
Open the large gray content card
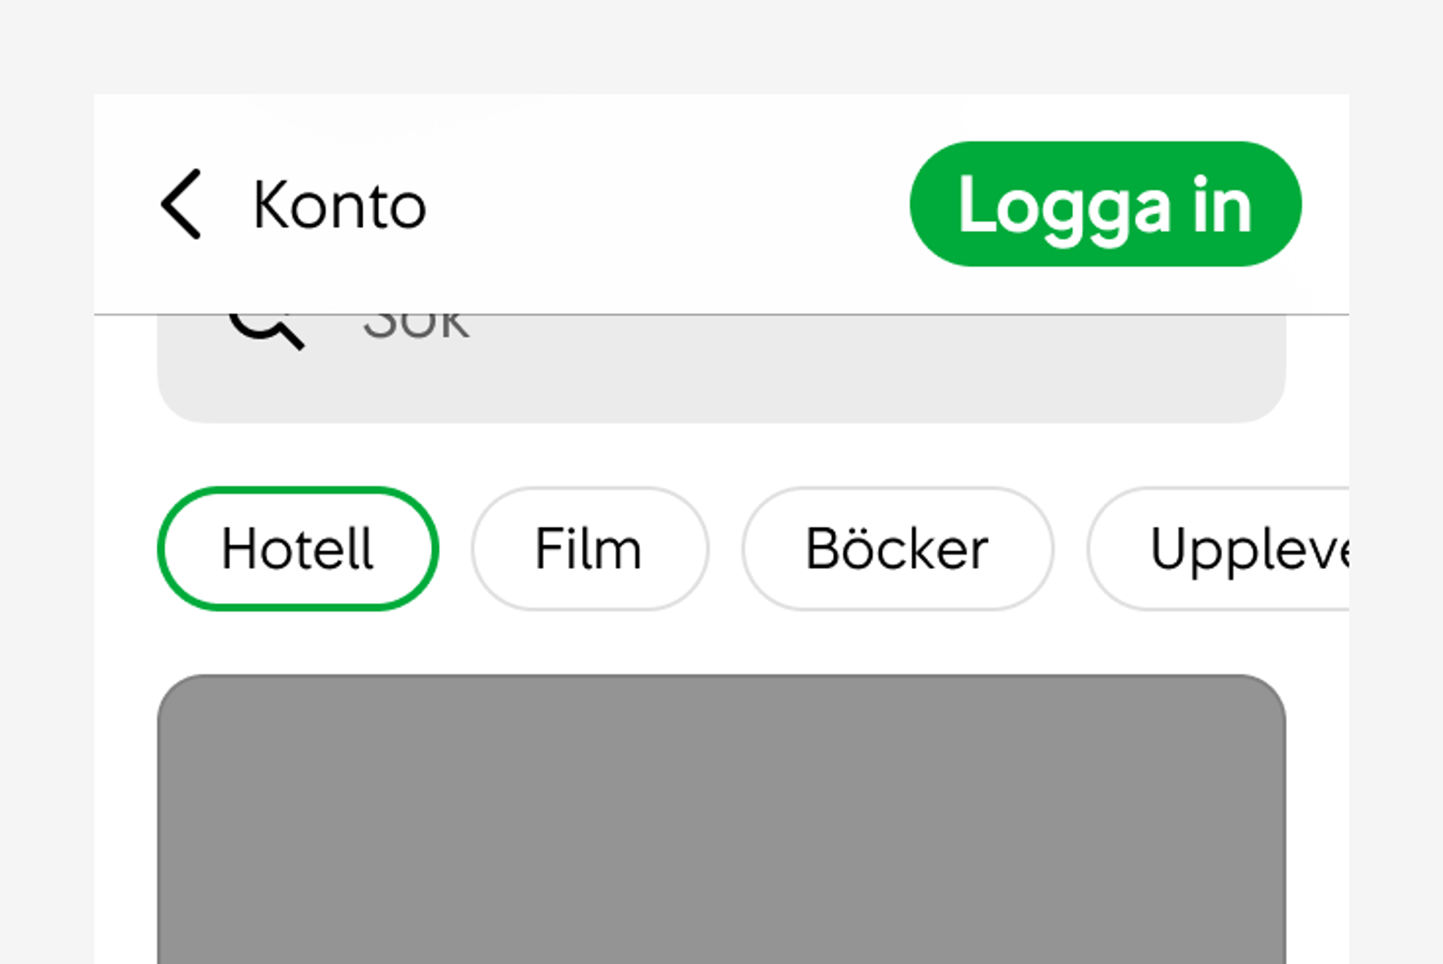(721, 819)
